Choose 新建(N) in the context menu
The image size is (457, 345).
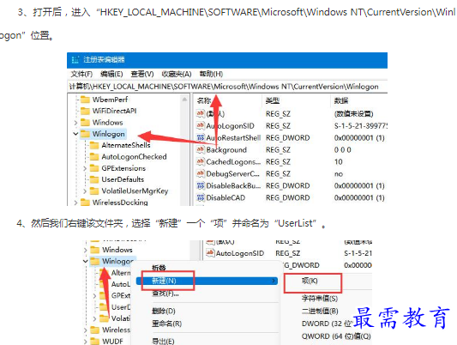tap(207, 281)
